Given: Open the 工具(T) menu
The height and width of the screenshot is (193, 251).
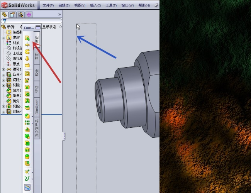Looking at the screenshot, I should [x=111, y=5].
